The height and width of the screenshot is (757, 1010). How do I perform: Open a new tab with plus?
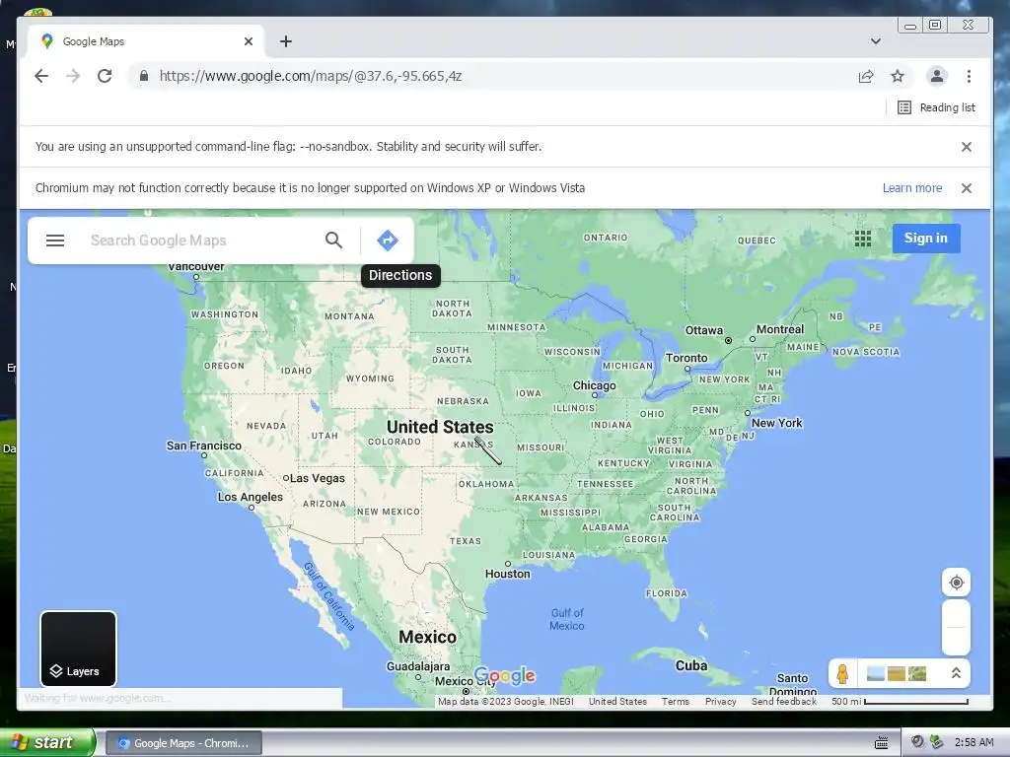tap(286, 41)
